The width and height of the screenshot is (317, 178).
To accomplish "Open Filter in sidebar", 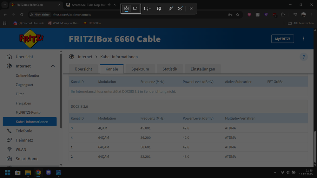I will point(20,94).
